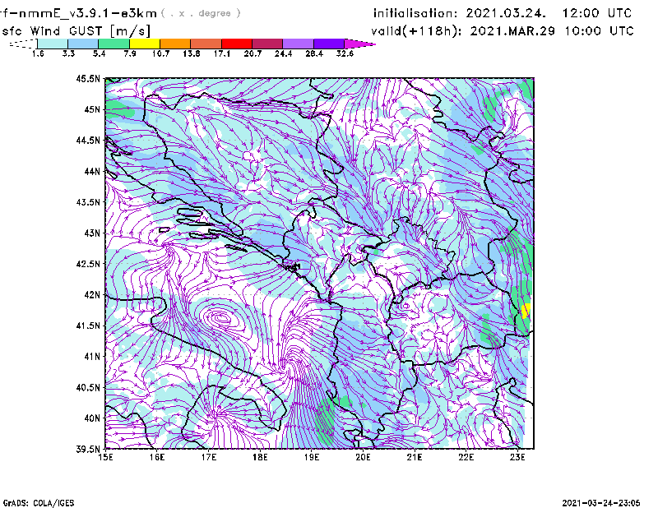
Task: Click the 40.5N latitude label
Action: click(x=88, y=388)
